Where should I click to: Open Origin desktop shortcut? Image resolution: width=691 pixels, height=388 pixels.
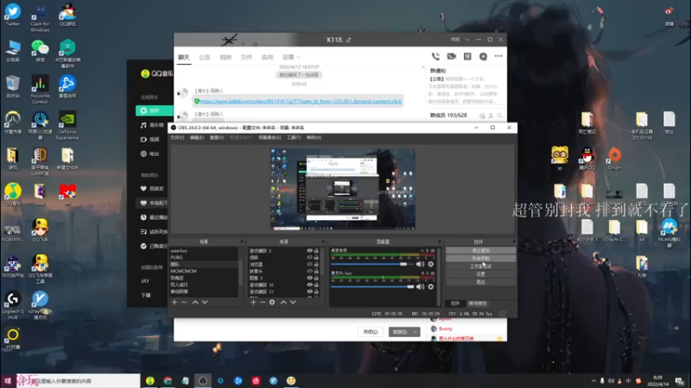614,159
